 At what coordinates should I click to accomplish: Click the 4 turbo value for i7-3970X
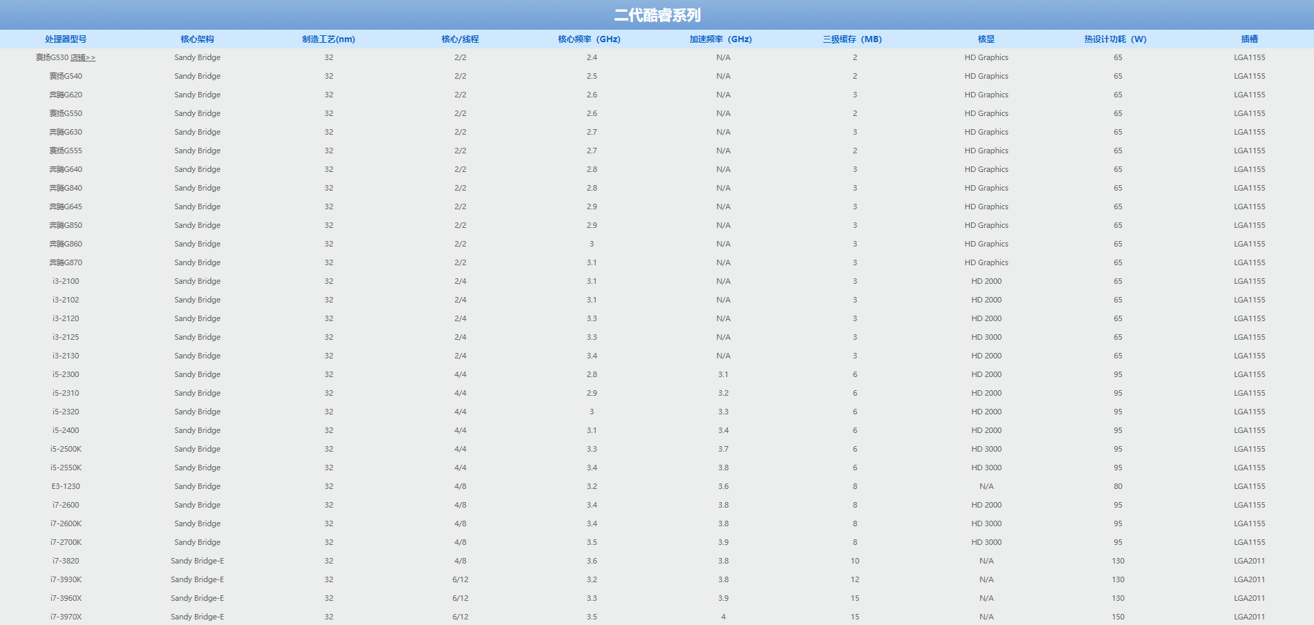coord(723,617)
